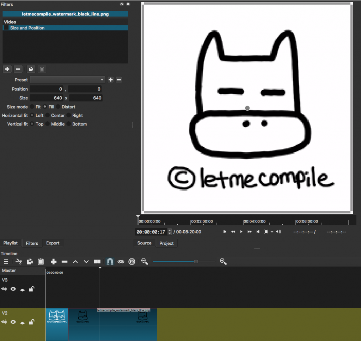
Task: Lift the clip with the up chevron
Action: [75, 262]
